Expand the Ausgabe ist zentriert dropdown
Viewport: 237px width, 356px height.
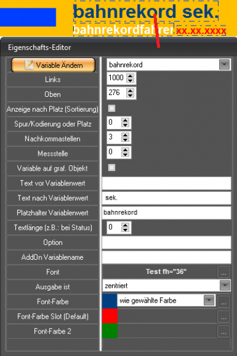tap(225, 286)
